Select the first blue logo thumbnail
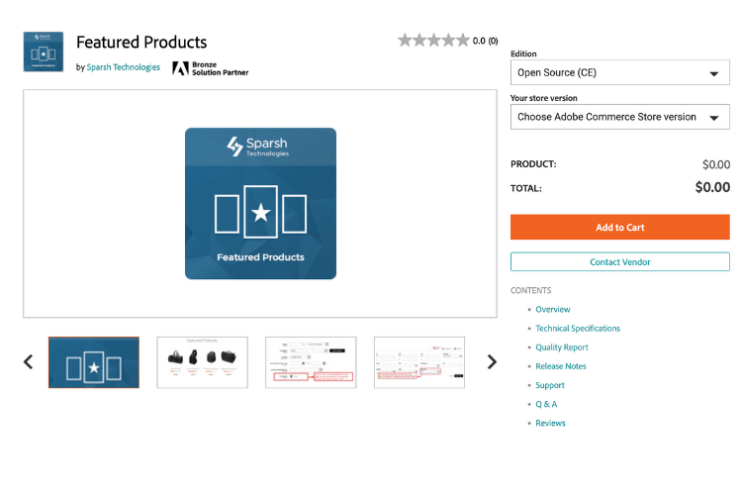 [94, 362]
